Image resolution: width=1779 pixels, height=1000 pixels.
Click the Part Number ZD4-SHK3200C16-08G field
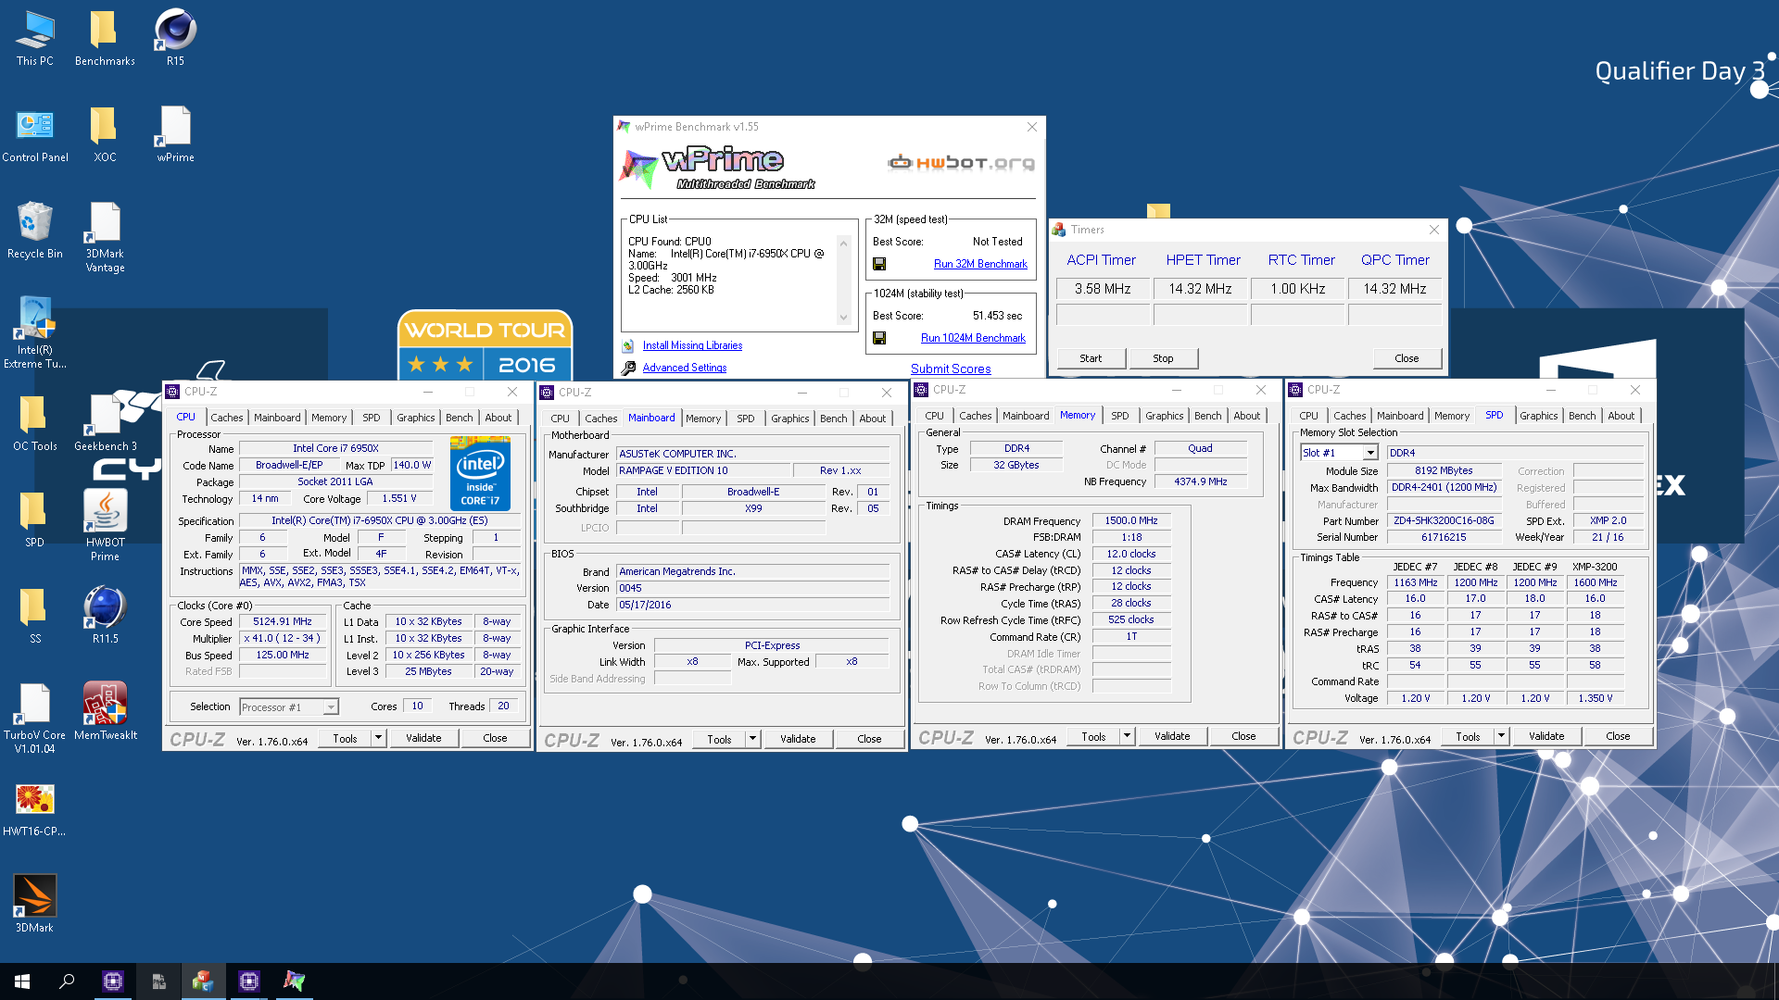1444,521
